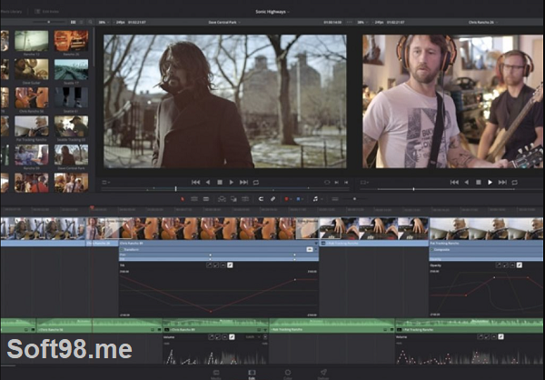The width and height of the screenshot is (545, 380).
Task: Toggle the linked selection chain icon
Action: 272,199
